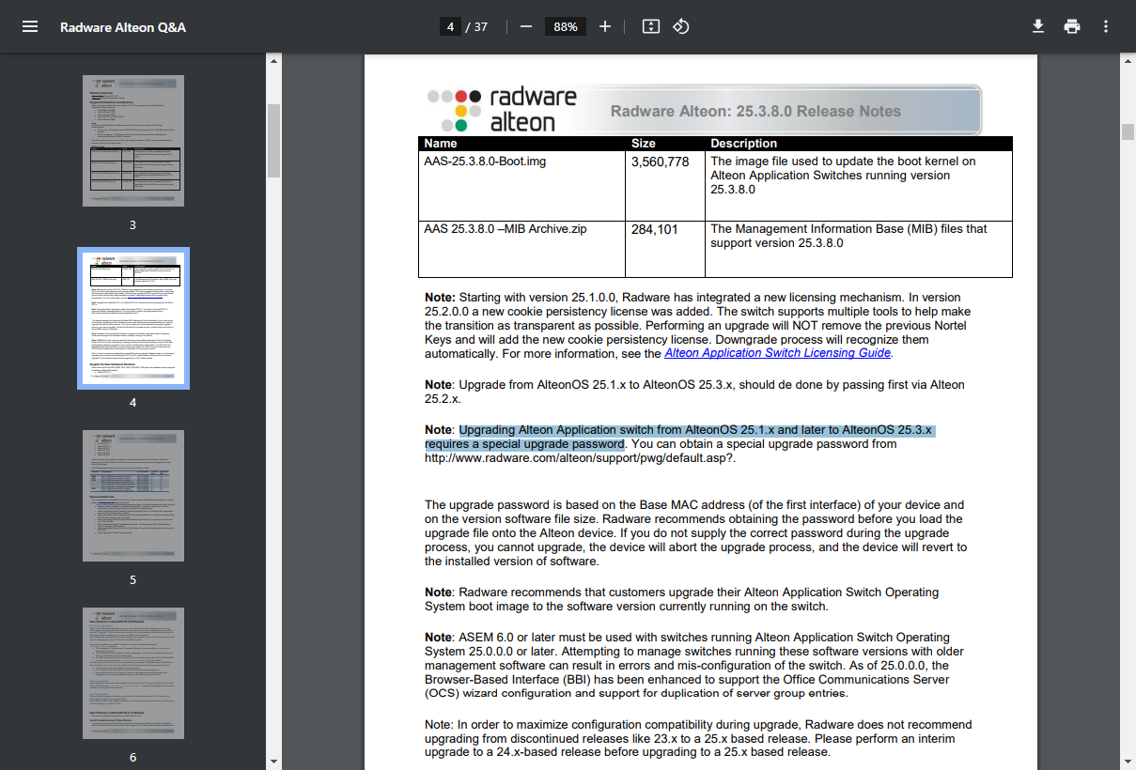Open the More actions menu
The height and width of the screenshot is (770, 1136).
click(x=1106, y=26)
